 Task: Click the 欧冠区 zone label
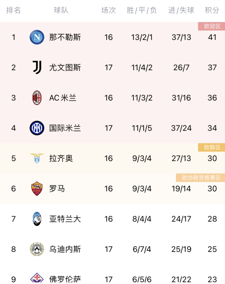point(212,26)
